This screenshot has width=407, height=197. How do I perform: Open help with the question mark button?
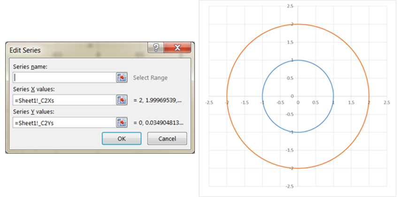[x=156, y=48]
